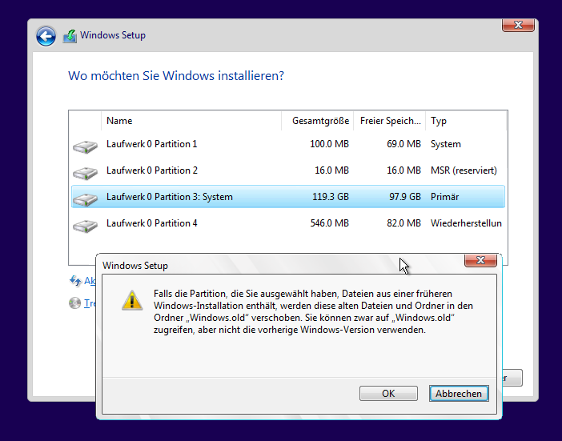Image resolution: width=562 pixels, height=441 pixels.
Task: Click the Wiederherstellun type cell
Action: tap(466, 223)
